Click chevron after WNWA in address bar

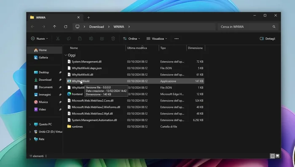click(129, 27)
